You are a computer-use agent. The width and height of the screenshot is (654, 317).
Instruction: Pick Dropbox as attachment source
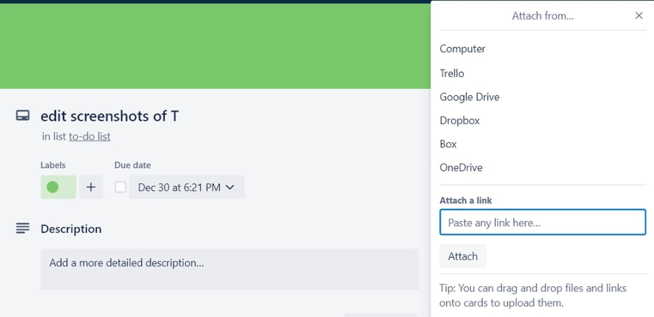(x=460, y=121)
